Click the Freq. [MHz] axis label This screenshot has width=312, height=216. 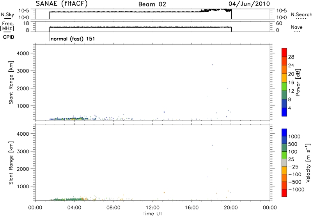(7, 26)
